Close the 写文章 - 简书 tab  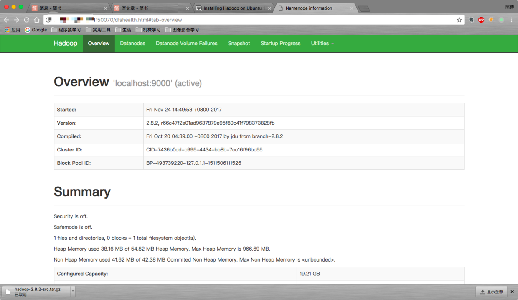(x=187, y=8)
